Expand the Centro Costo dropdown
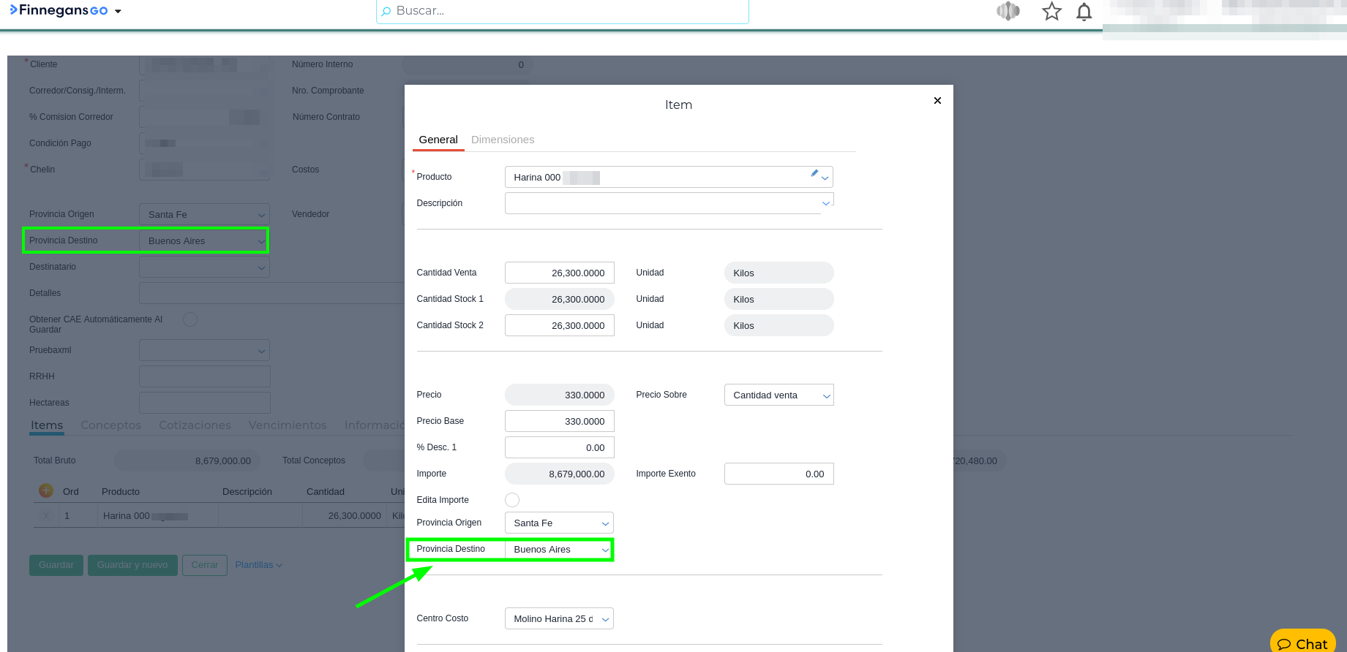 [604, 619]
